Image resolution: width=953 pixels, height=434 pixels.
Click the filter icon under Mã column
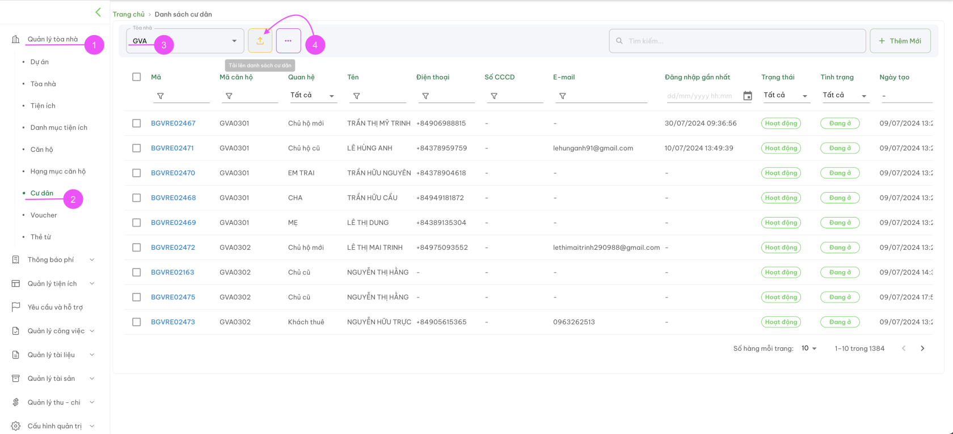click(x=161, y=96)
